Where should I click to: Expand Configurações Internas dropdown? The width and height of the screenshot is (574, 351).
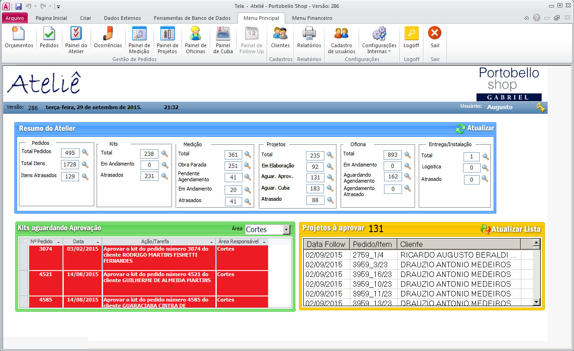(379, 40)
